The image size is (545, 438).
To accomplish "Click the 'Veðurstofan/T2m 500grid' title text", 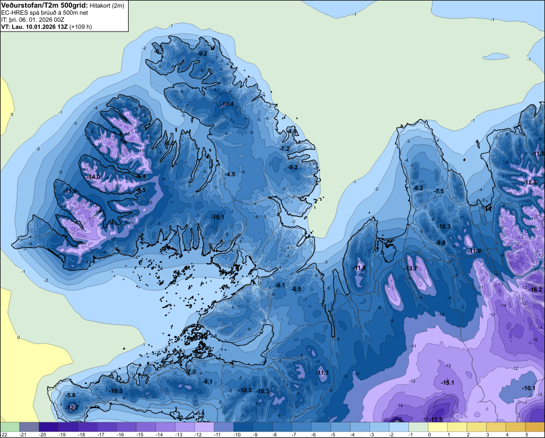I will tap(44, 5).
